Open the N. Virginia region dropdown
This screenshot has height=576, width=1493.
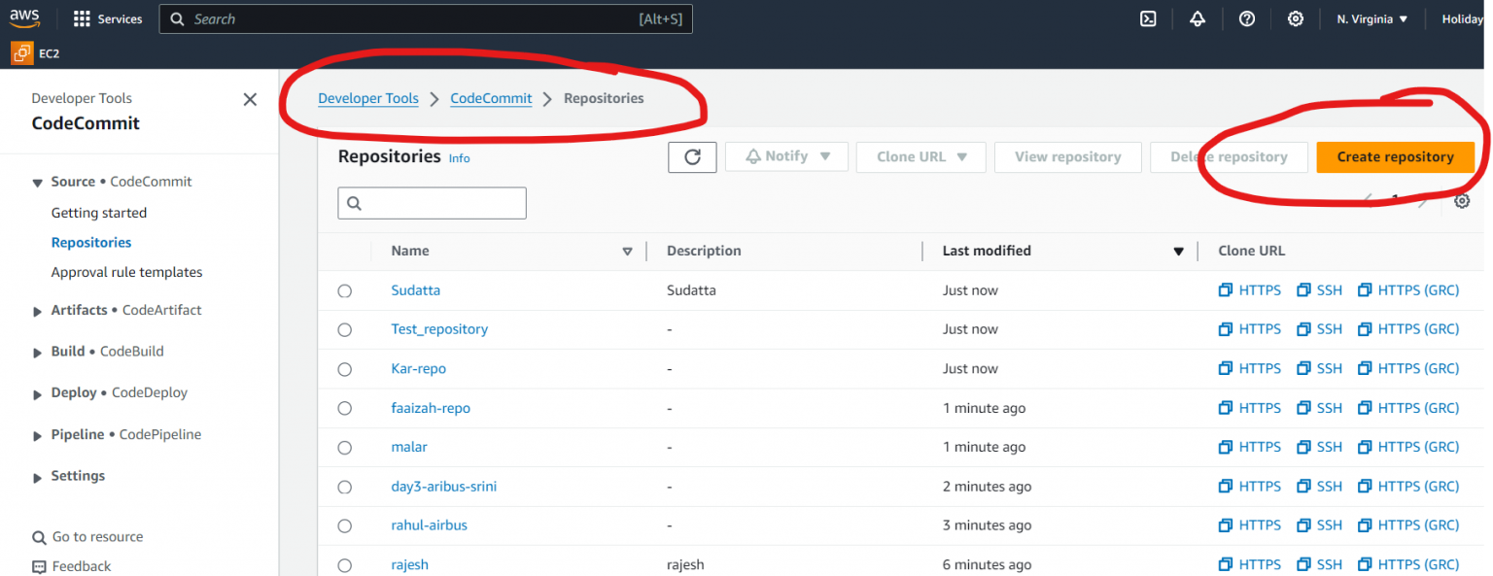(x=1372, y=18)
